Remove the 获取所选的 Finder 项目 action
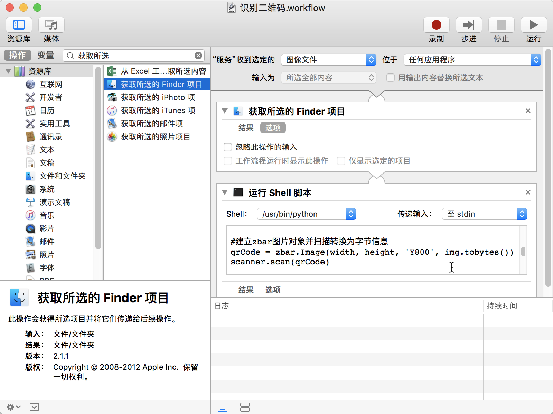 528,111
